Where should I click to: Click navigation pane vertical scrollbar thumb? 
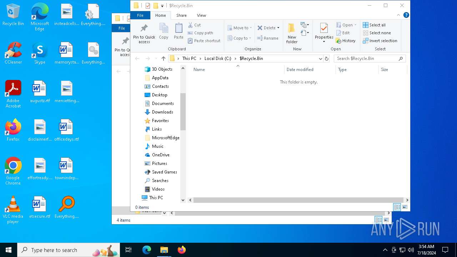[x=183, y=112]
